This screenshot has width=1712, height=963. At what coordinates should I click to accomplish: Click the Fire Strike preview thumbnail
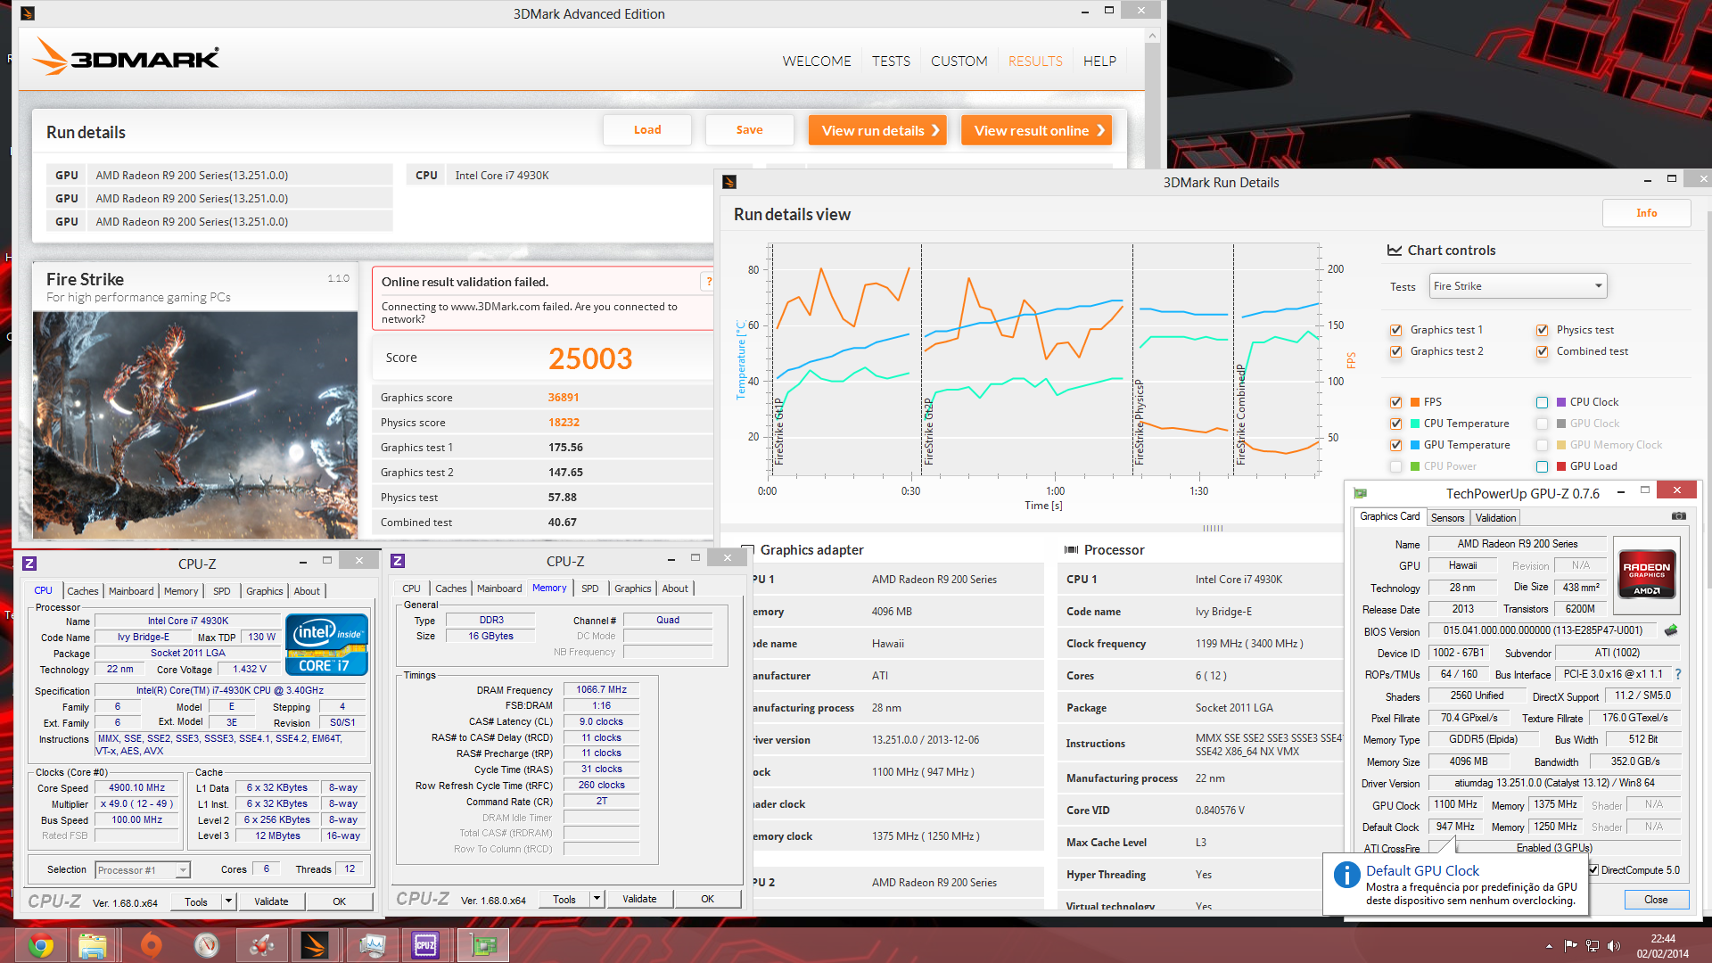(195, 424)
